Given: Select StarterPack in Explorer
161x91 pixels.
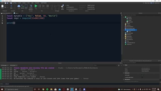Looking at the screenshot, I should coord(129,36).
